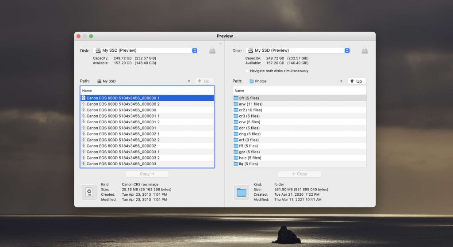Select the cr2 (10 files) folder
The image size is (453, 247).
250,110
